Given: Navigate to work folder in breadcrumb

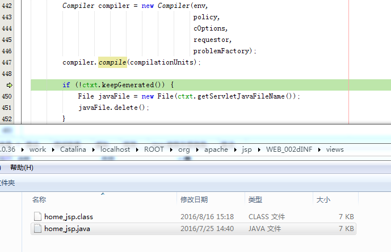Looking at the screenshot, I should tap(37, 150).
